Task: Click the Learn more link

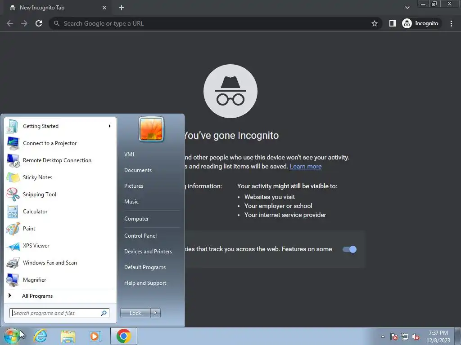Action: coord(306,166)
